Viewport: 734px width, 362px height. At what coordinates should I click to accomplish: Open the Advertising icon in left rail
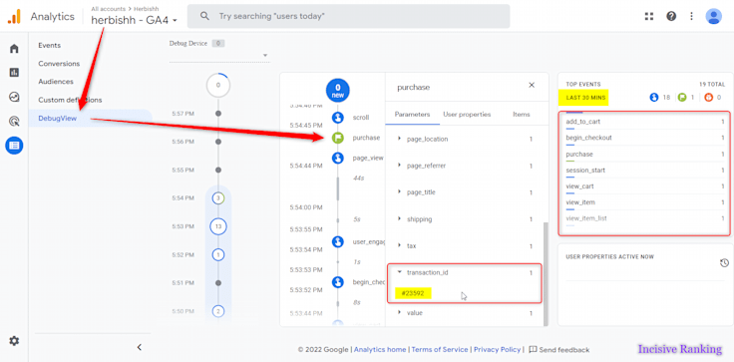[x=14, y=122]
